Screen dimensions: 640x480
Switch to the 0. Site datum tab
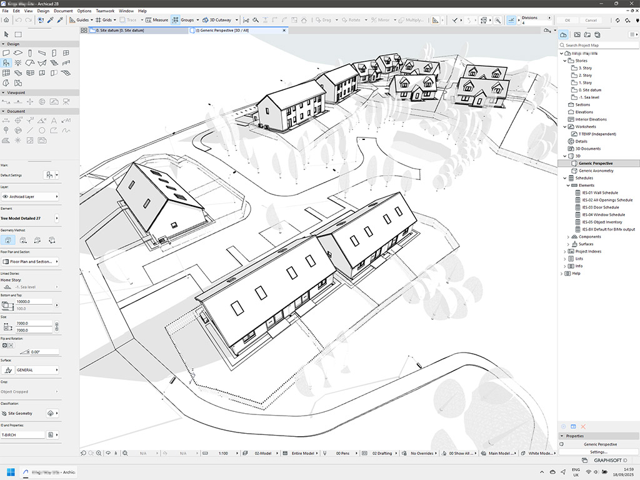point(119,30)
